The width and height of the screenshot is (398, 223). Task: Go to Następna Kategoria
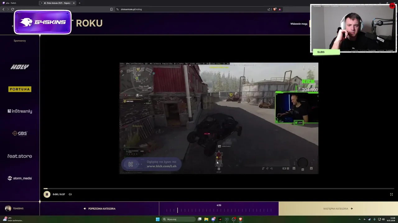click(338, 208)
